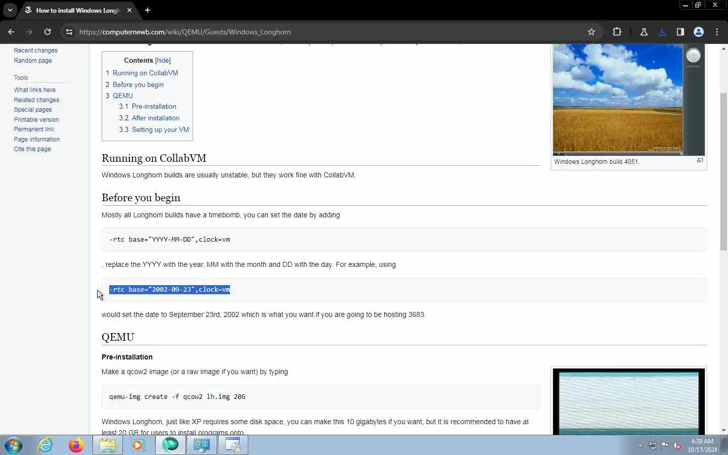Click the highlighted -rtc base="2002-09-23" code
The height and width of the screenshot is (455, 728).
(170, 290)
